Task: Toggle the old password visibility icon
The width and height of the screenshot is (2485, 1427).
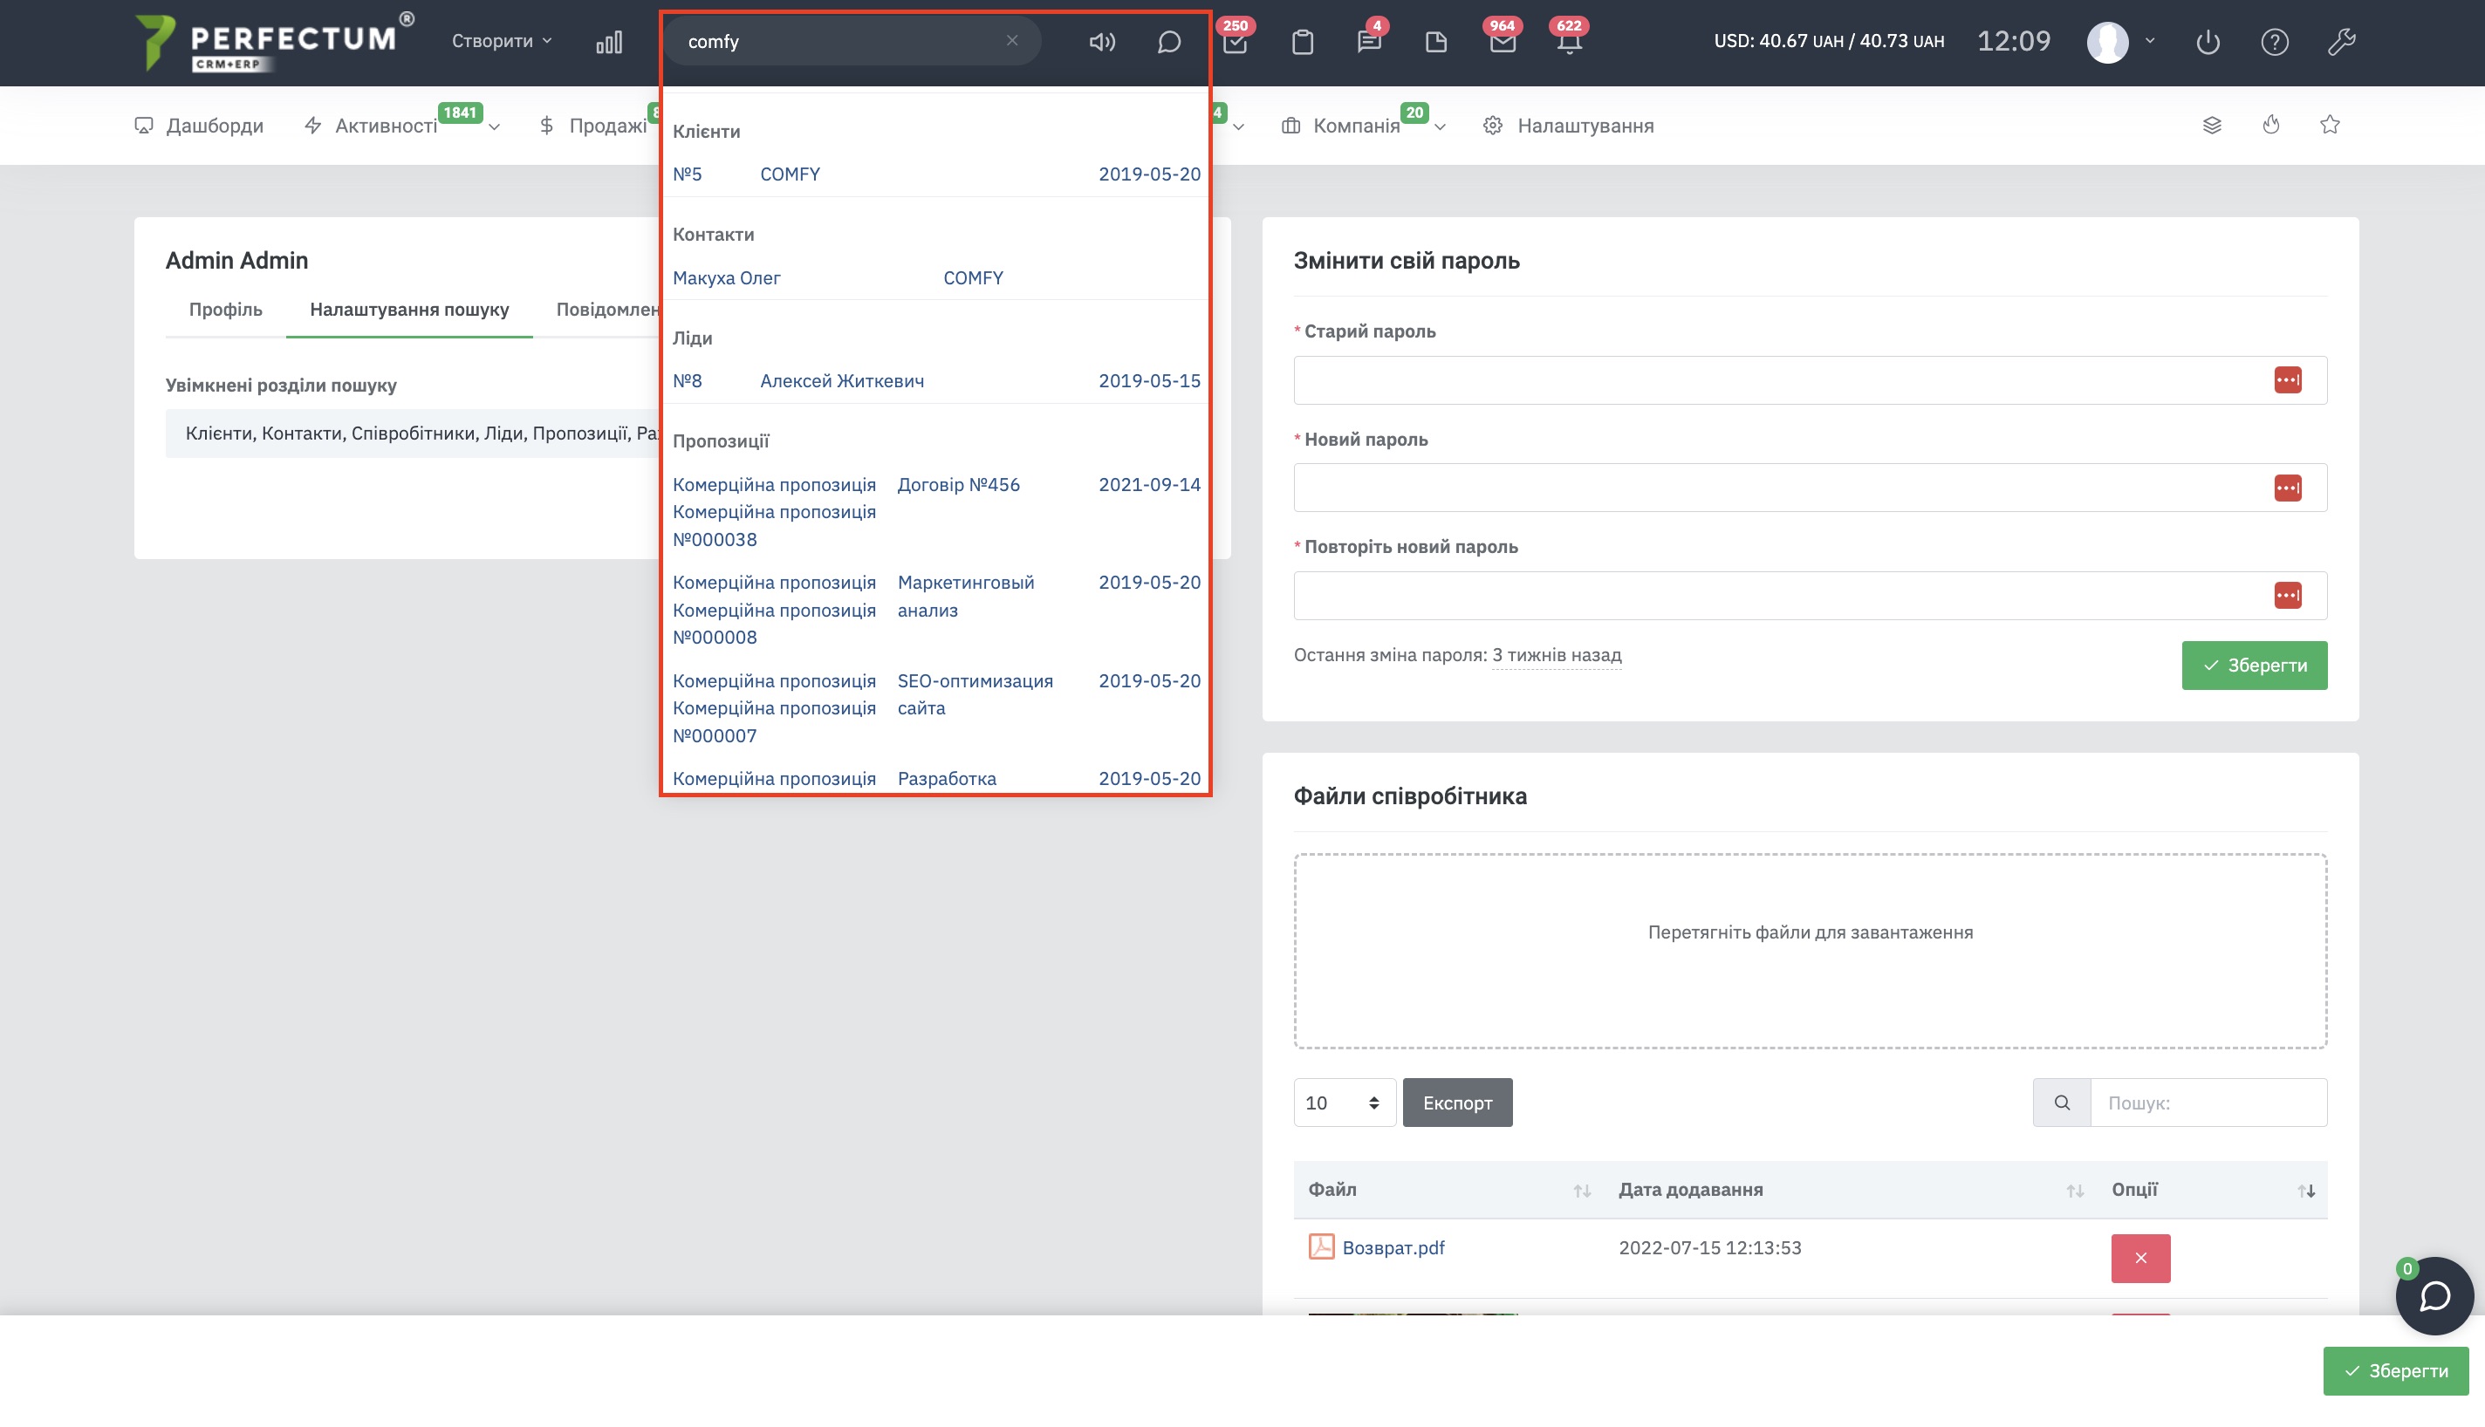Action: tap(2287, 380)
